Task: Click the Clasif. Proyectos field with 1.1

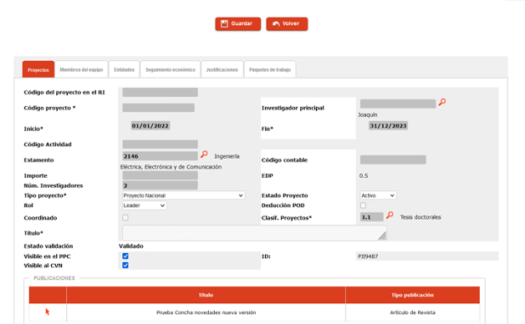Action: [x=372, y=217]
